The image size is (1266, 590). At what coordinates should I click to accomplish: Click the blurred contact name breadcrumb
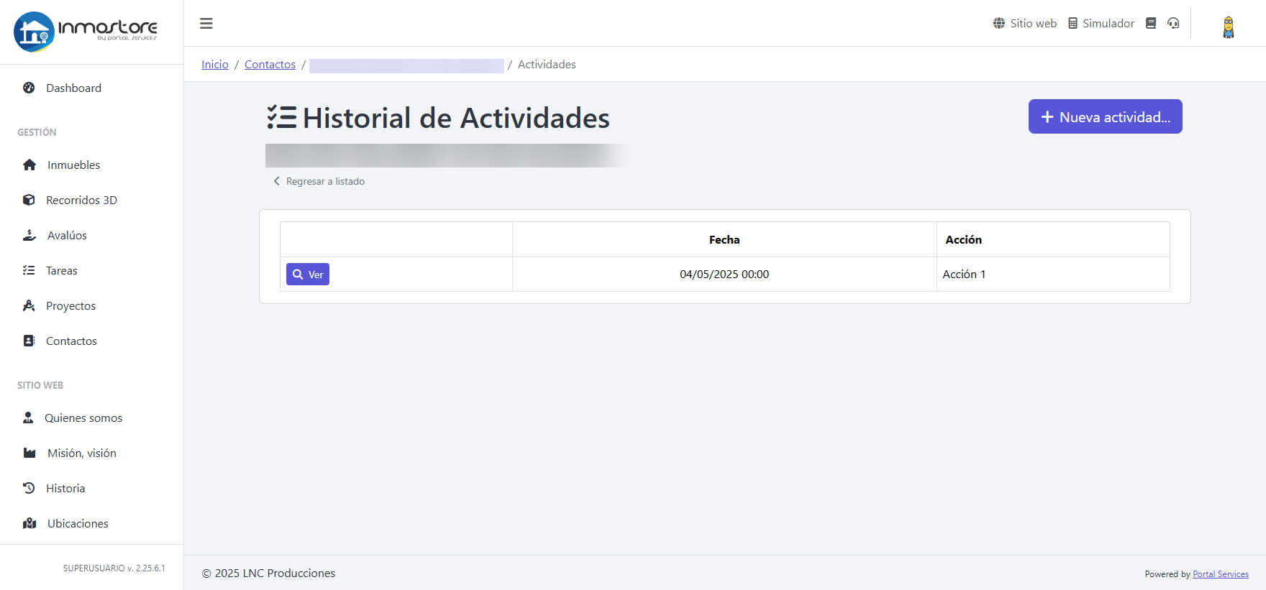click(x=406, y=65)
